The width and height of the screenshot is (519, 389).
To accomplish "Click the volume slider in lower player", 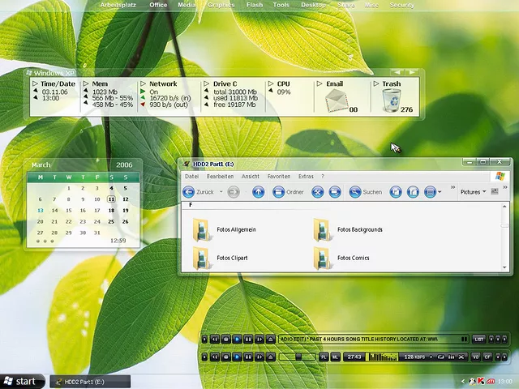I will (298, 357).
